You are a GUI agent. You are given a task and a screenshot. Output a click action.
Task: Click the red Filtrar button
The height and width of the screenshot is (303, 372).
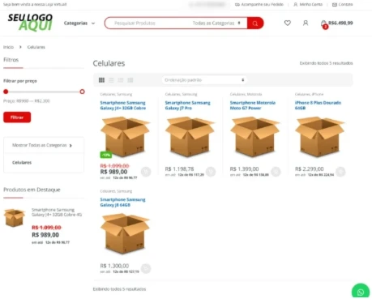[17, 117]
